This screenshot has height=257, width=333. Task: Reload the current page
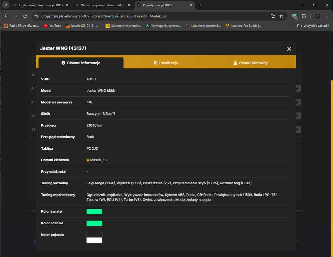click(x=25, y=16)
